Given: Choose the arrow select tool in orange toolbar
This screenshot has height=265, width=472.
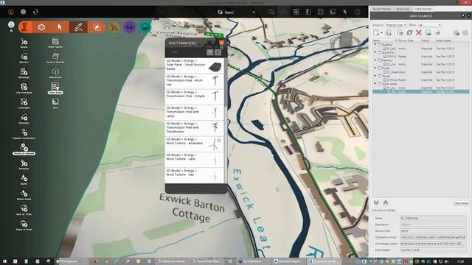Looking at the screenshot, I should point(60,27).
